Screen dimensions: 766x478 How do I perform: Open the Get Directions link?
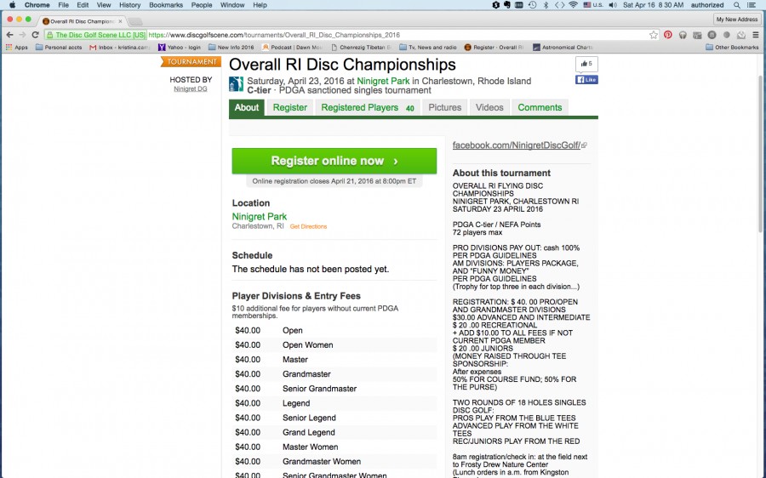pyautogui.click(x=308, y=227)
